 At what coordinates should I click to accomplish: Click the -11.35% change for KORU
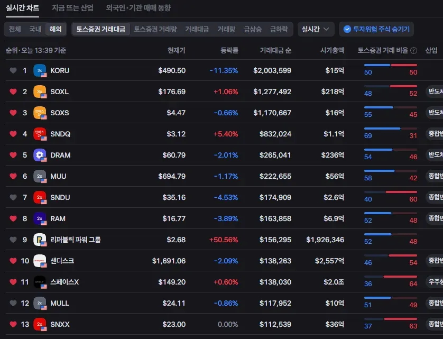click(224, 70)
